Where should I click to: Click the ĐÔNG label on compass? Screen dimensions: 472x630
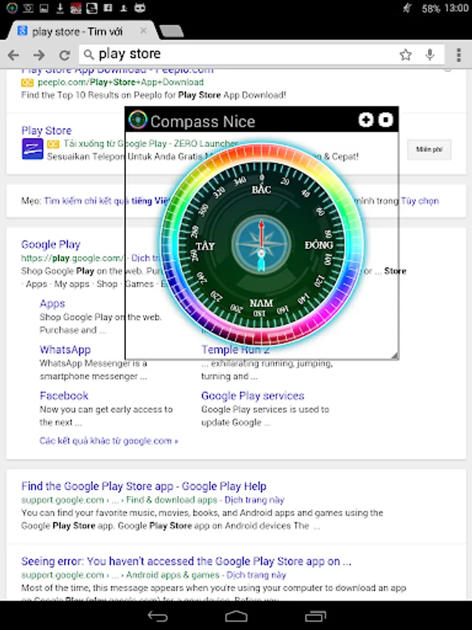click(319, 245)
